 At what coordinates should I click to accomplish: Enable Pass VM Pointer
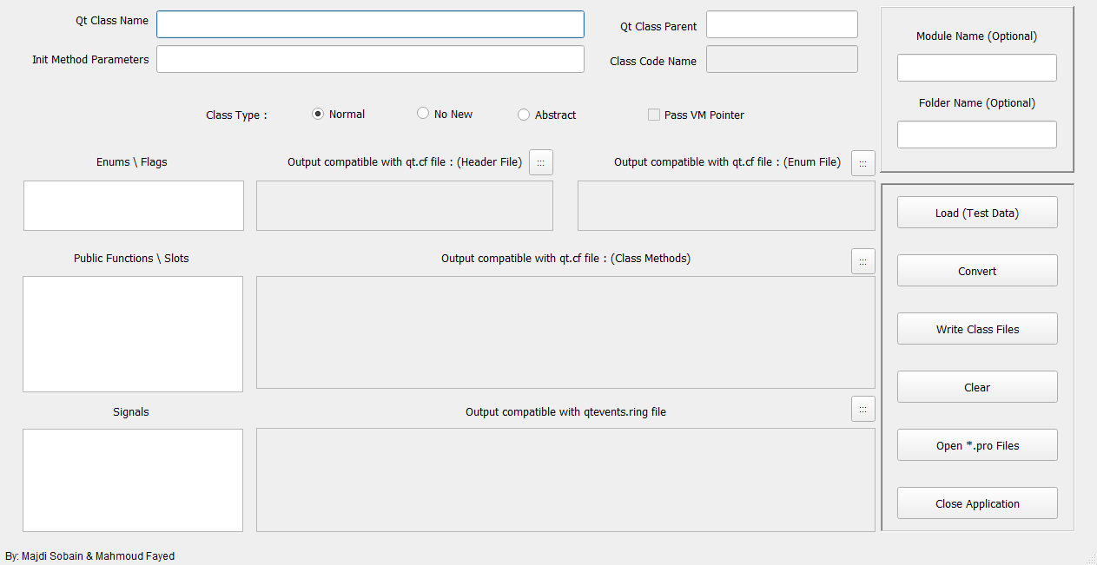pyautogui.click(x=653, y=115)
